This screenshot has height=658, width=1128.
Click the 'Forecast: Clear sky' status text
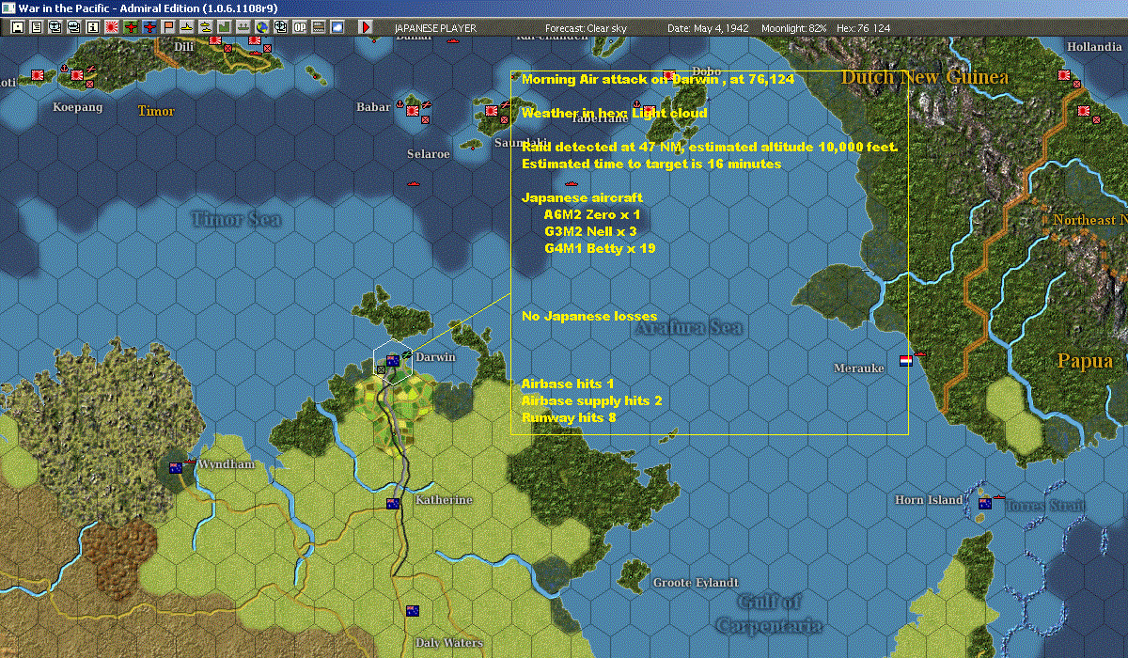click(x=587, y=28)
